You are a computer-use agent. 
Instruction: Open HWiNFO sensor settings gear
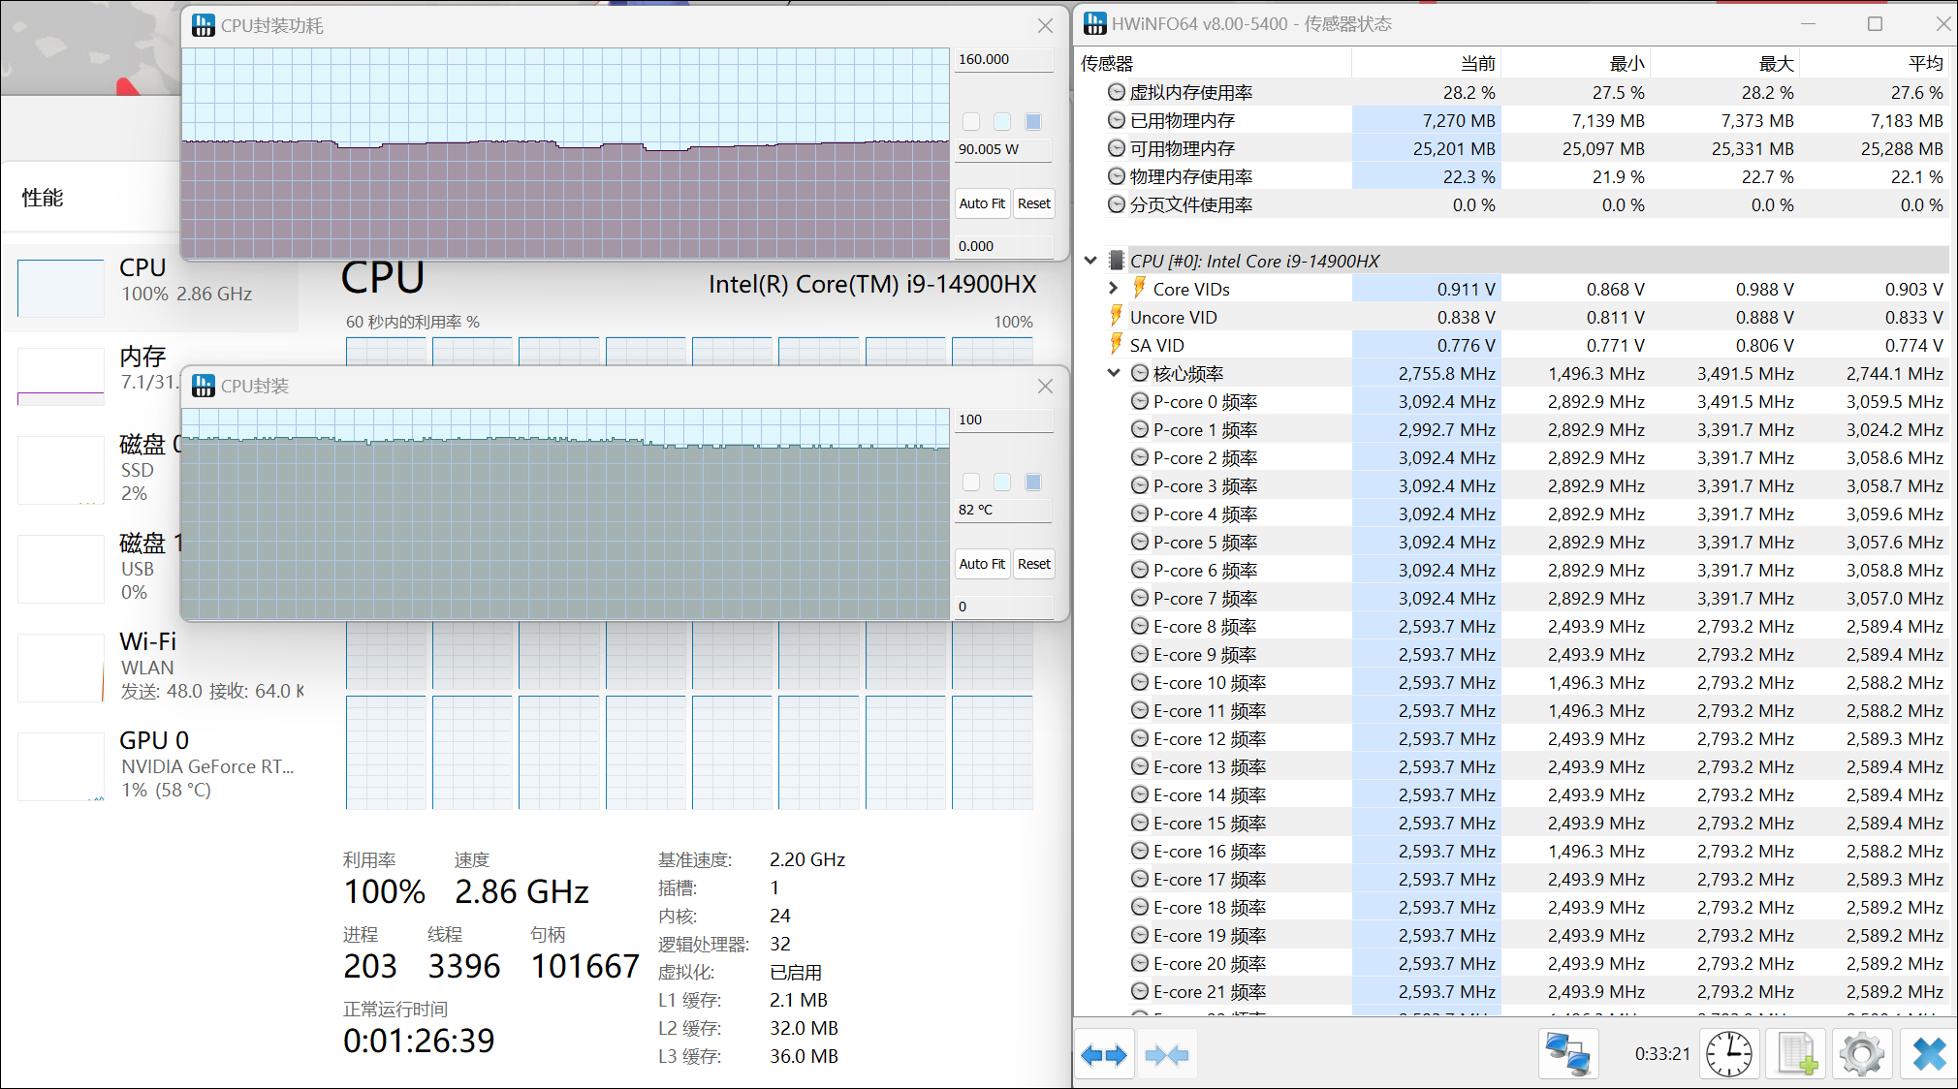[x=1861, y=1055]
